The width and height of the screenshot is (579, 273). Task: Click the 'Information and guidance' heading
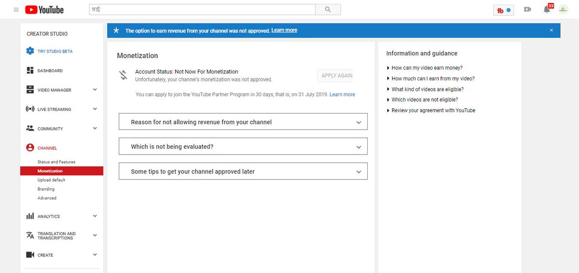[422, 53]
